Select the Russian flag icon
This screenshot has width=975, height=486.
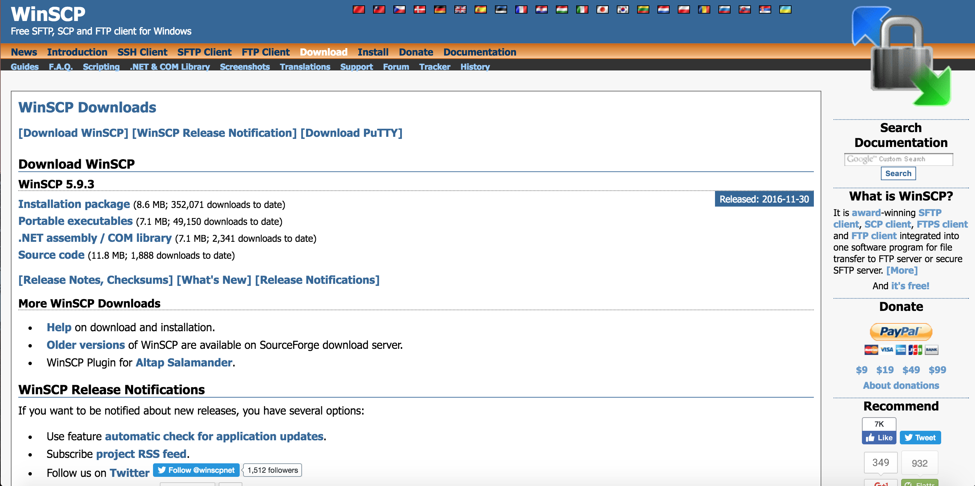click(x=724, y=9)
